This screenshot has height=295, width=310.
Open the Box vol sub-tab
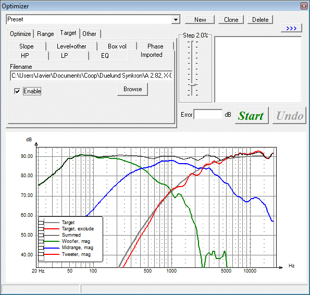(117, 46)
